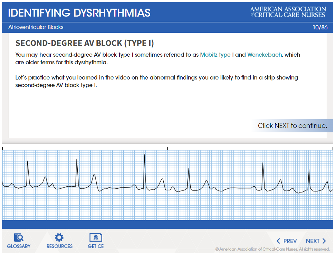This screenshot has width=336, height=253.
Task: Click the Get CE certificate icon
Action: tap(96, 237)
